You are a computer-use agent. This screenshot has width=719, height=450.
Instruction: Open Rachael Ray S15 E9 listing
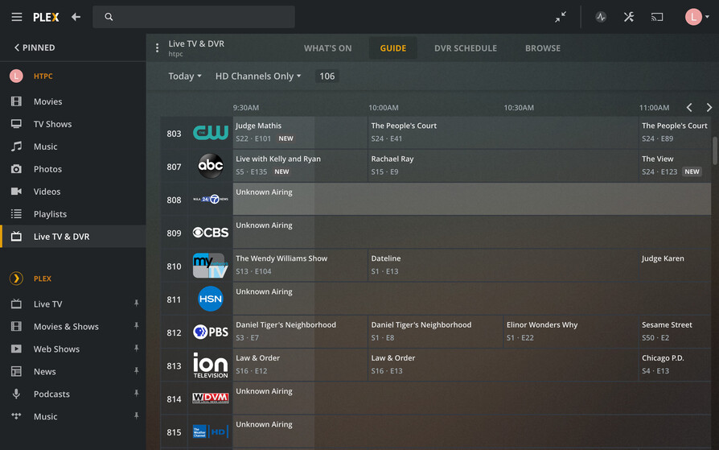503,166
